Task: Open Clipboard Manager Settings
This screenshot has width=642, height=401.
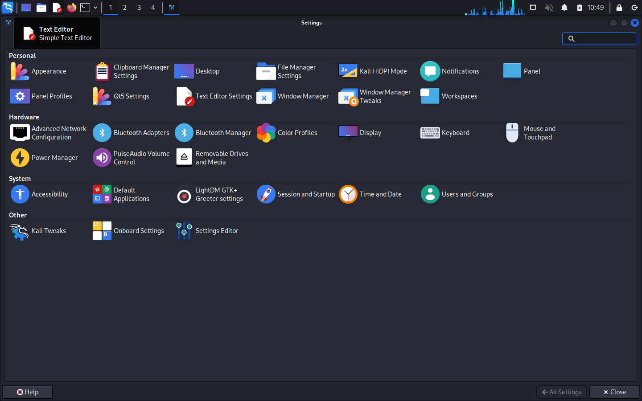Action: pos(131,71)
